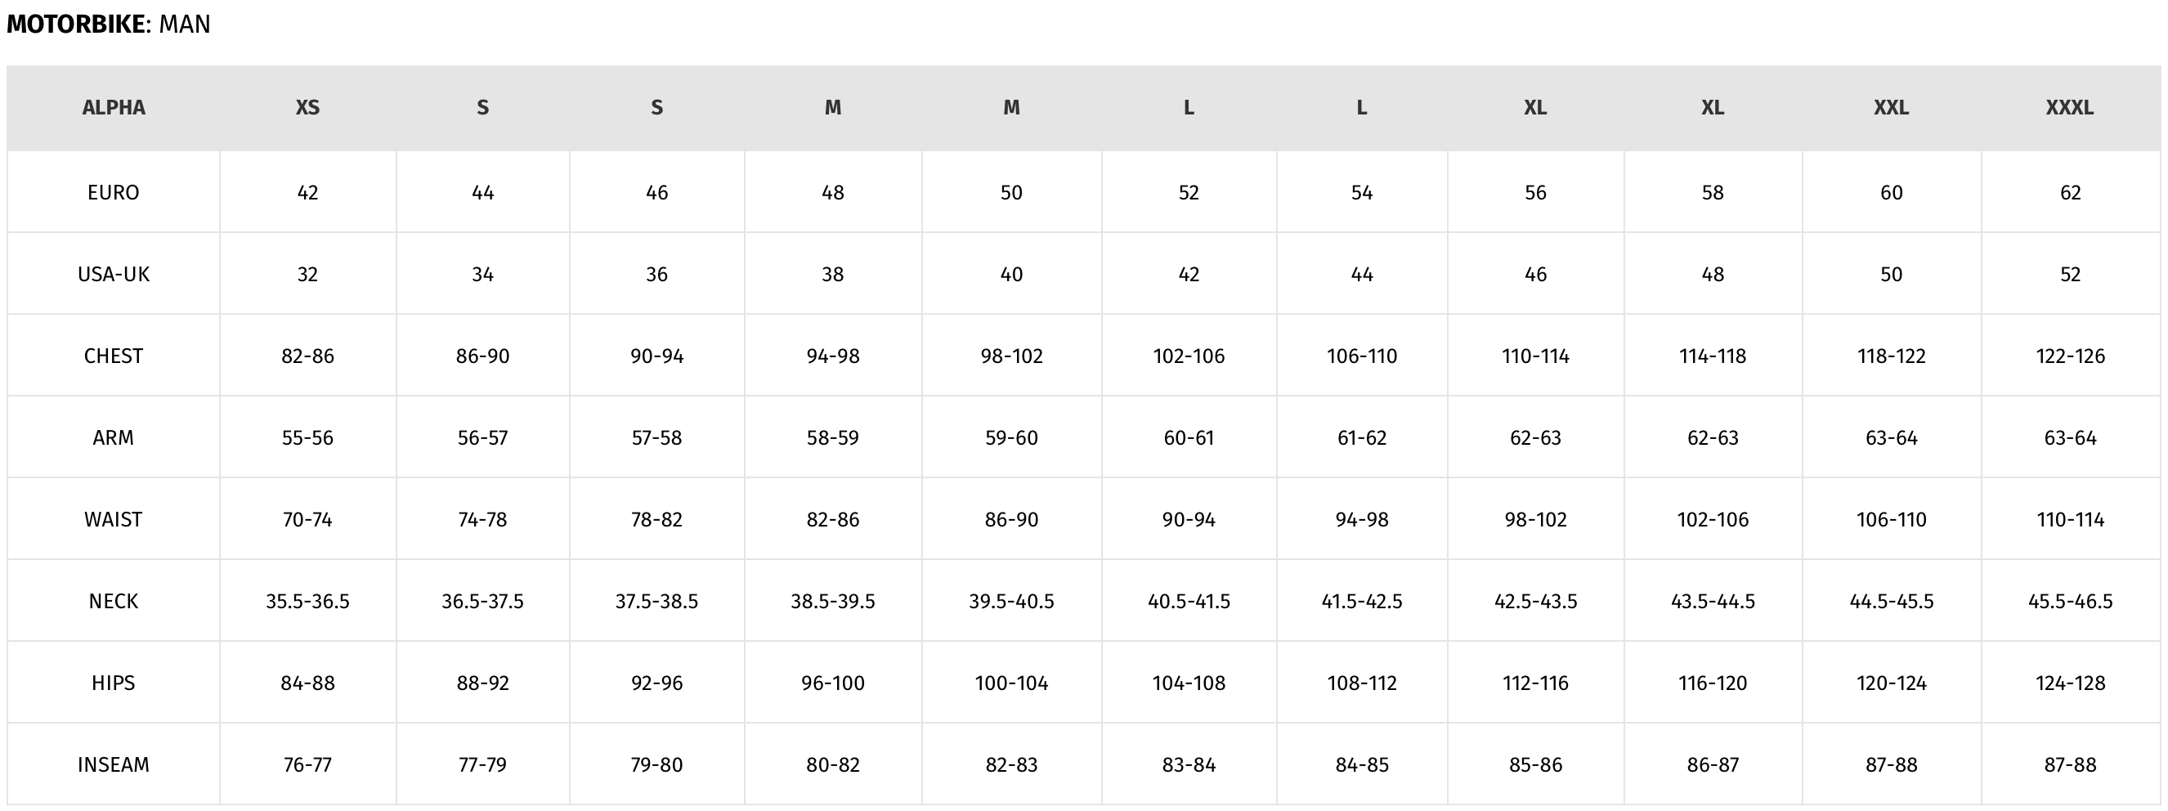2168x811 pixels.
Task: Click the MOTORBIKE: MAN heading
Action: (x=109, y=25)
